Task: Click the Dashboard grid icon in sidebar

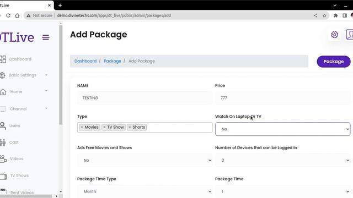Action: (3, 59)
